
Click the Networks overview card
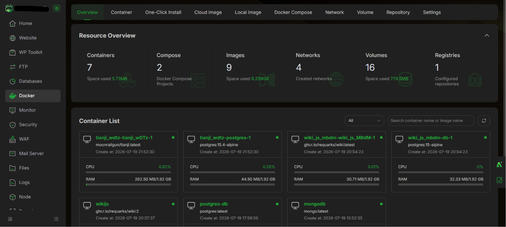click(319, 69)
